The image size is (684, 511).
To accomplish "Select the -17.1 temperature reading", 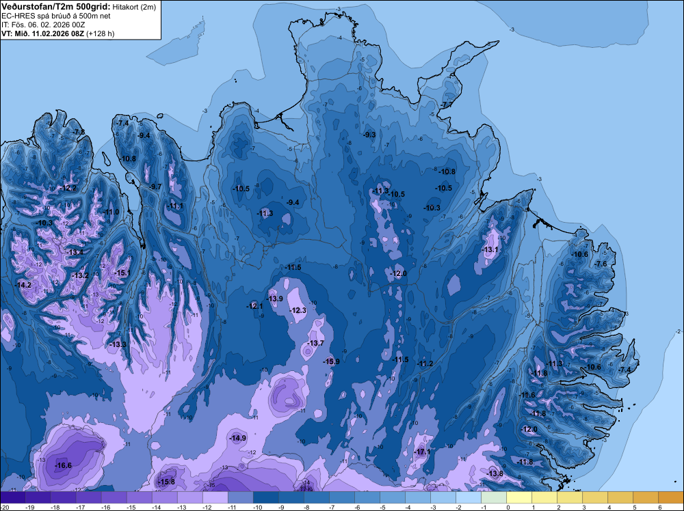I will point(422,452).
